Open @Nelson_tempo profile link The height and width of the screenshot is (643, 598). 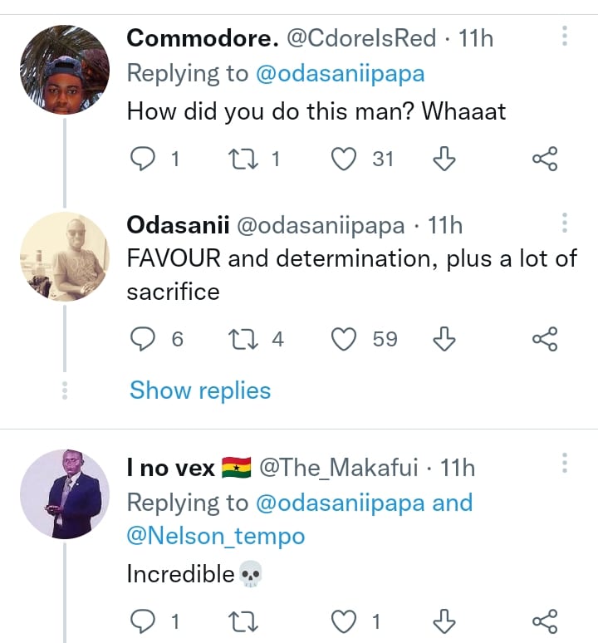215,537
